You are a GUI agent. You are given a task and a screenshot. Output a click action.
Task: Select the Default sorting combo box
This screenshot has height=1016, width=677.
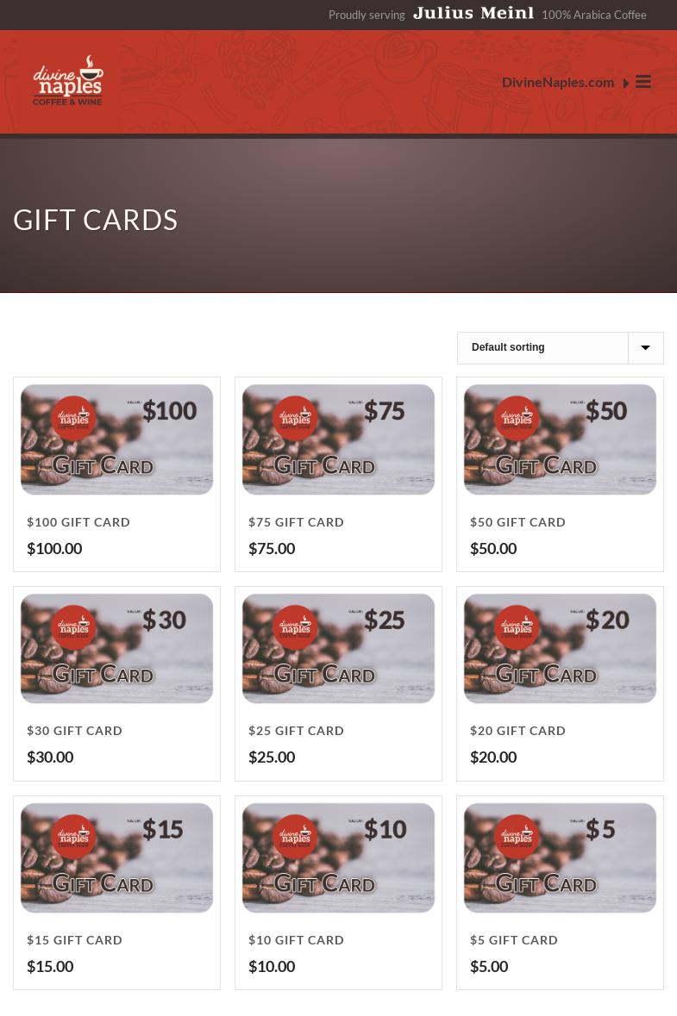click(561, 348)
